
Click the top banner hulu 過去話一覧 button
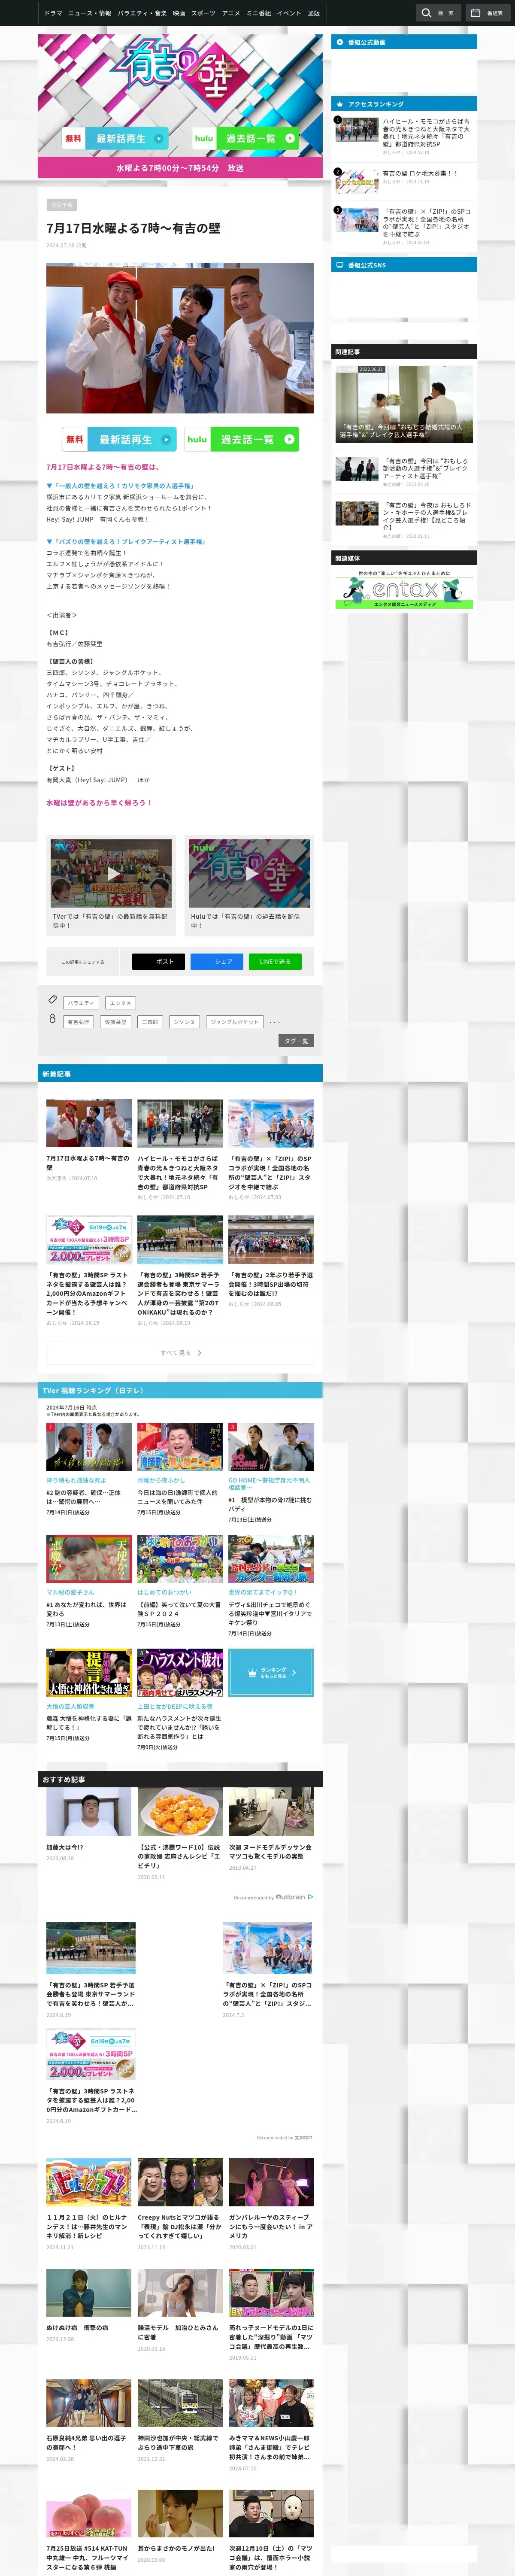point(246,139)
